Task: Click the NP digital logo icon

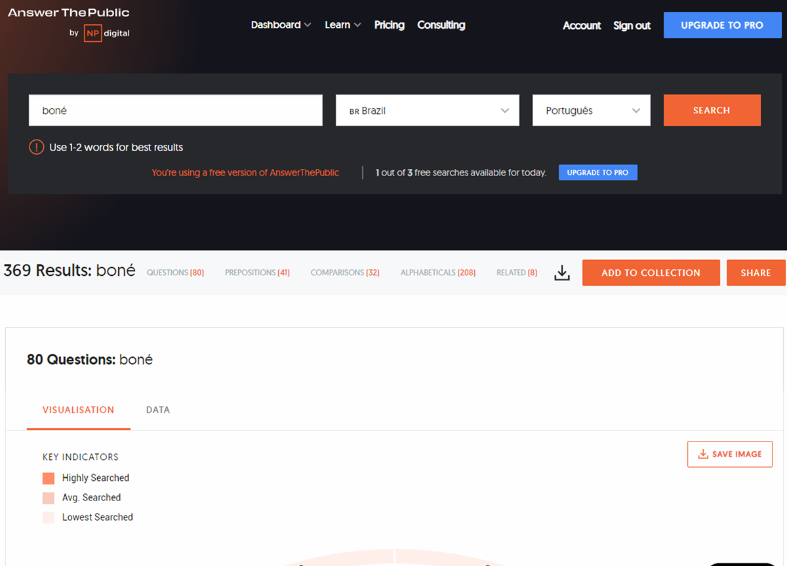Action: [x=92, y=33]
